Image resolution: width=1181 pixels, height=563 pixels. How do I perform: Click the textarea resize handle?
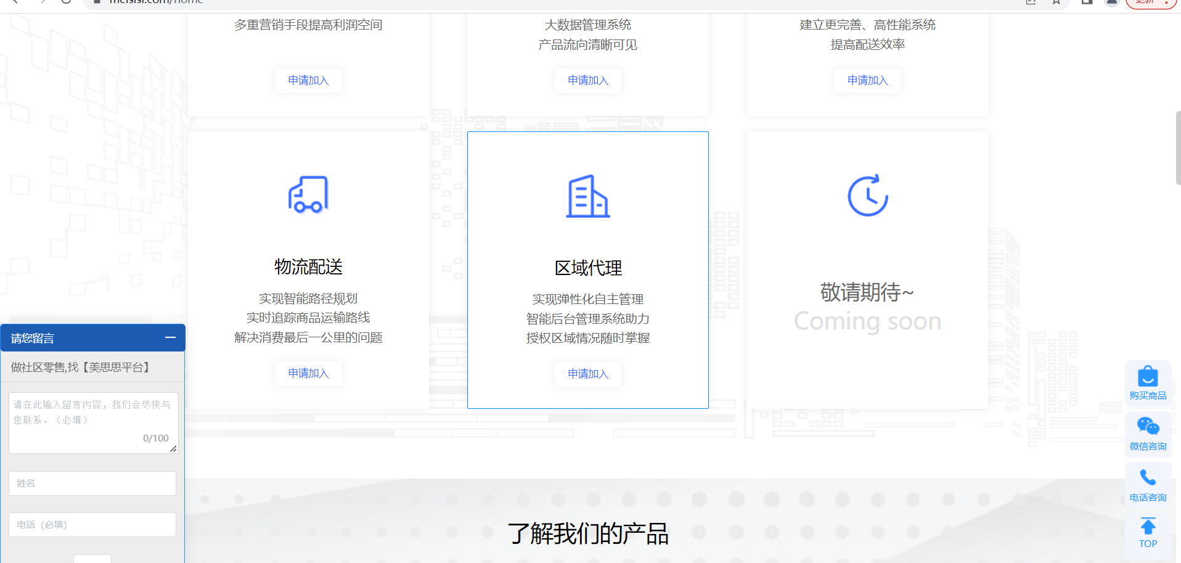coord(173,449)
